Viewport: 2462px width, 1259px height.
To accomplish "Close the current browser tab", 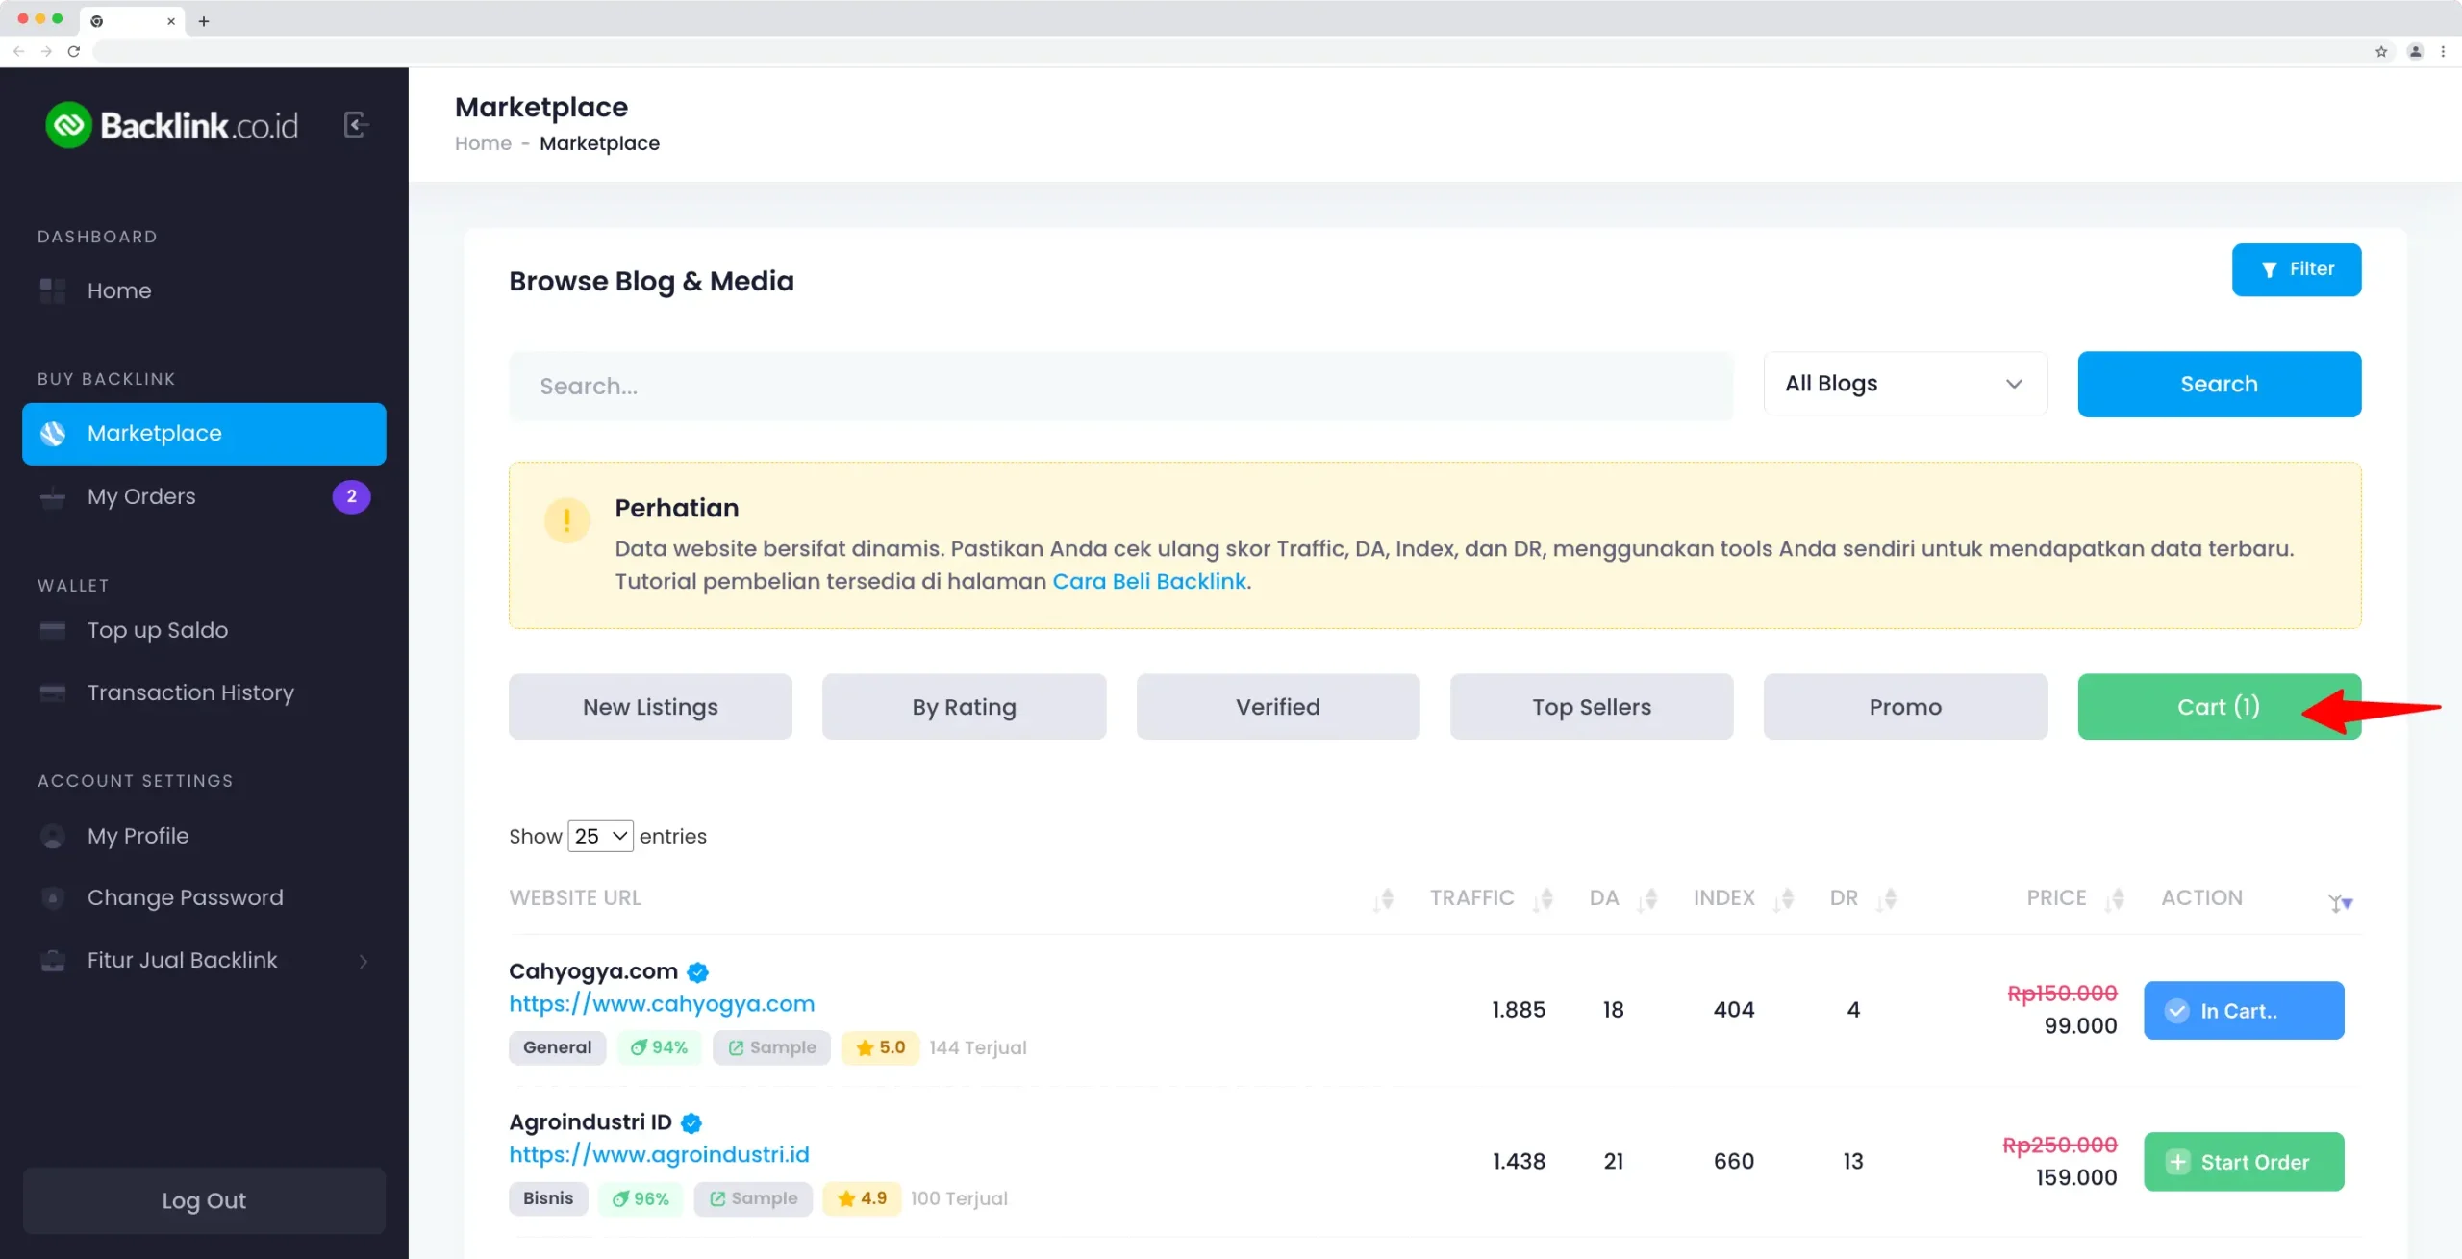I will [x=171, y=21].
